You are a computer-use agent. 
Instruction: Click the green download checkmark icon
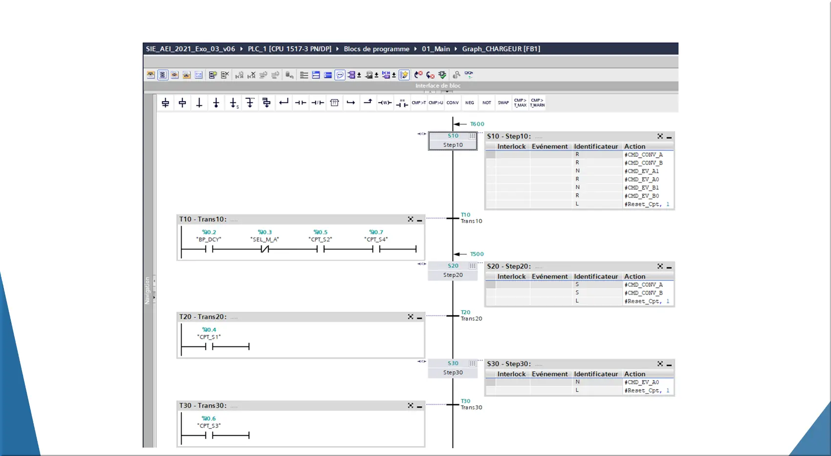click(x=442, y=75)
